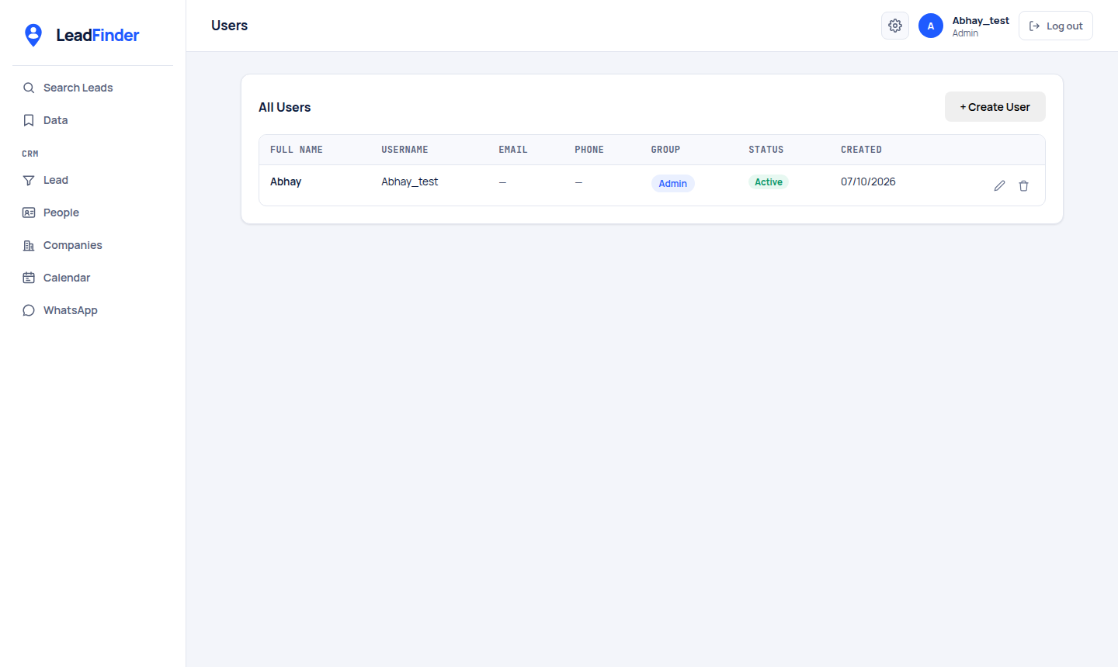
Task: Click the Abhay_test username cell in table
Action: [x=410, y=181]
